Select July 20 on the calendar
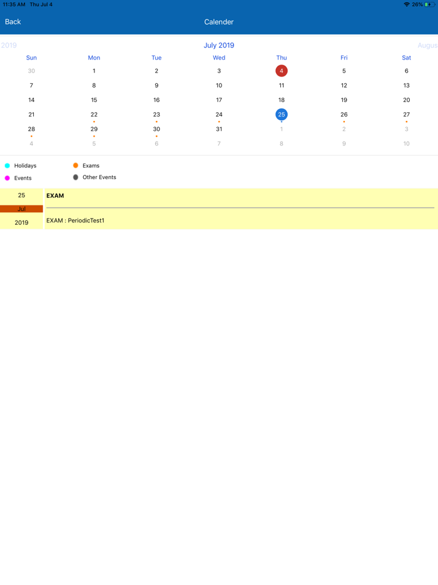The image size is (438, 585). click(406, 100)
